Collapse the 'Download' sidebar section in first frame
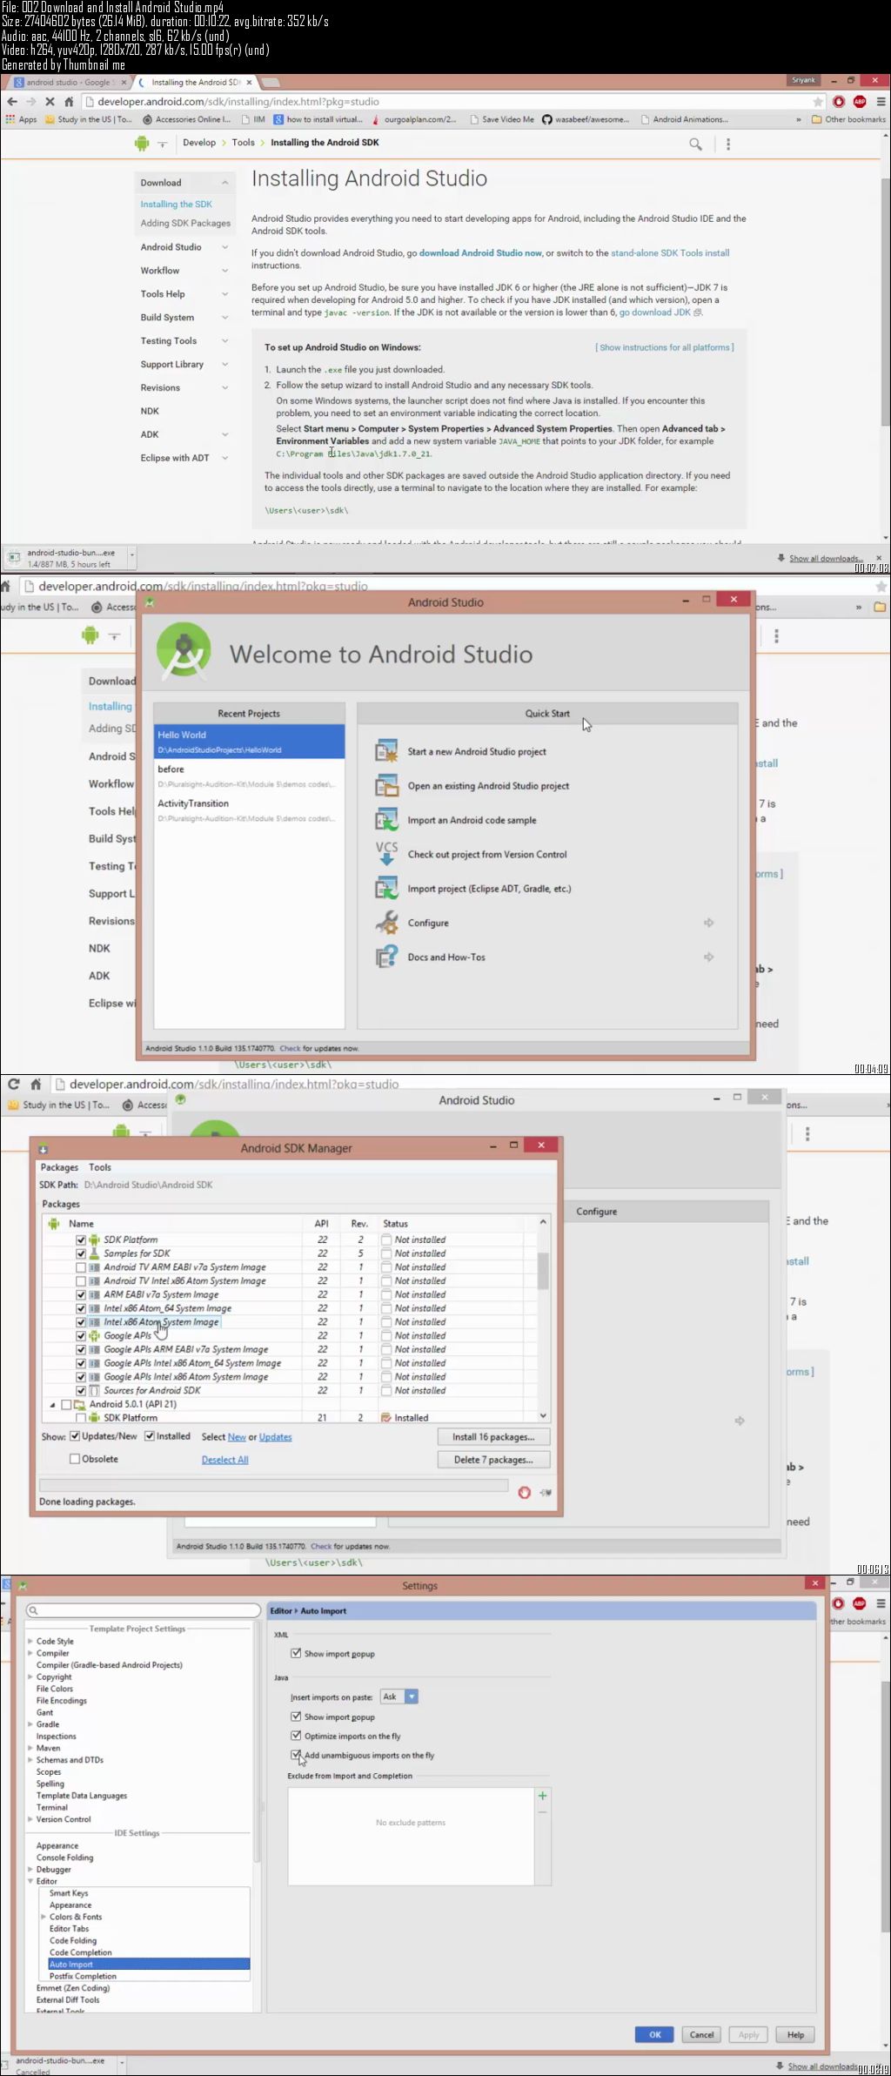The height and width of the screenshot is (2076, 891). coord(225,183)
